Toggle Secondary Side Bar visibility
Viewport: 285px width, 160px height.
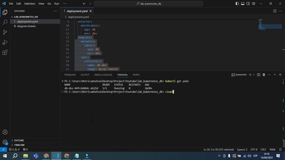click(248, 4)
